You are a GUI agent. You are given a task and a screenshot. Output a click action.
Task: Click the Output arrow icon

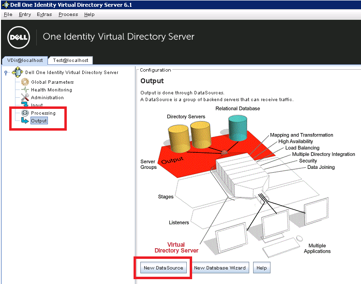pos(25,120)
